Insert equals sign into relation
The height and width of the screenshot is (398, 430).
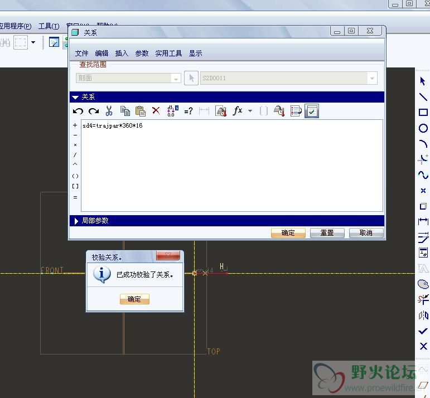[75, 197]
